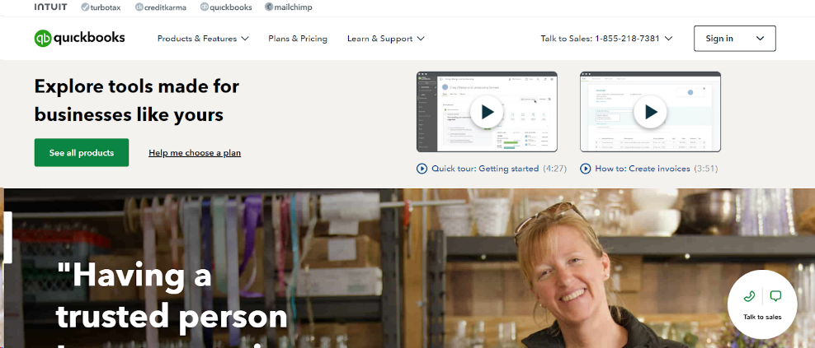Open the QuickBooks link in top Intuit bar
This screenshot has height=348, width=815.
click(226, 7)
